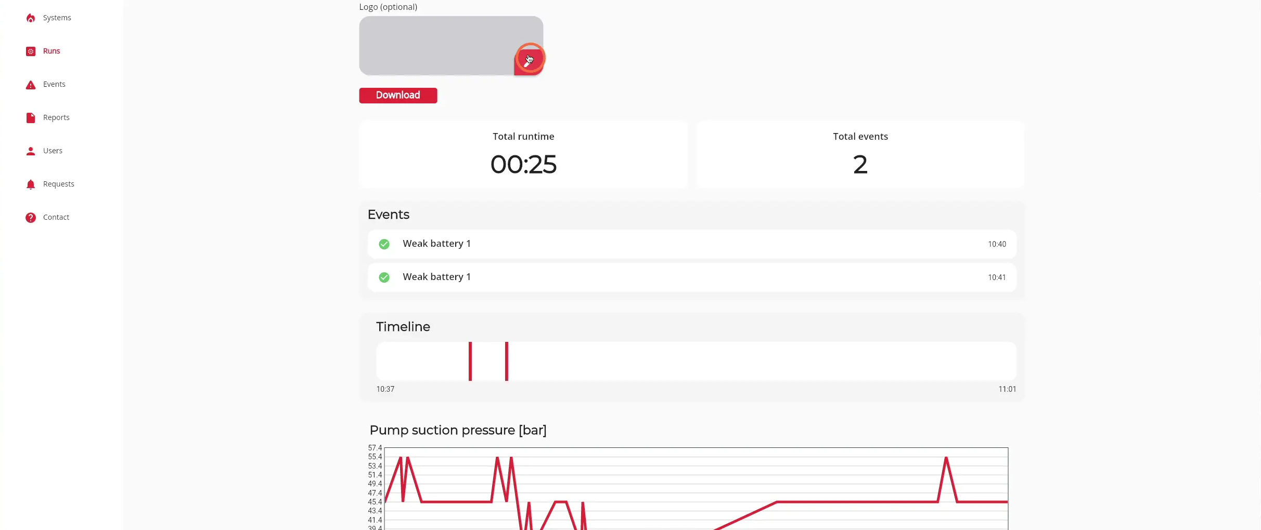1261x530 pixels.
Task: Click the Timeline section heading
Action: coord(403,327)
